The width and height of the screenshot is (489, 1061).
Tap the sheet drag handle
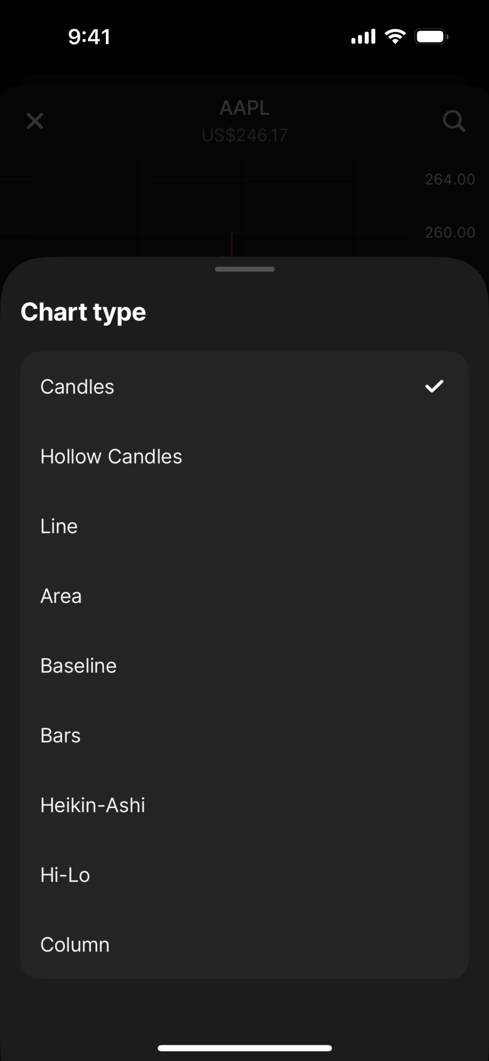[244, 269]
